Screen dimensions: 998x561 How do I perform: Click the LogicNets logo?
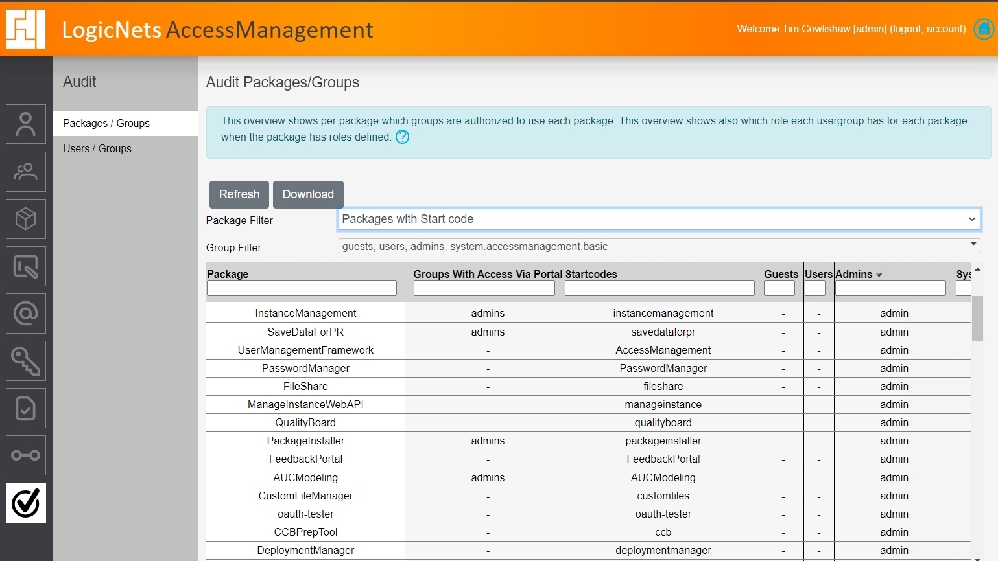click(x=26, y=29)
